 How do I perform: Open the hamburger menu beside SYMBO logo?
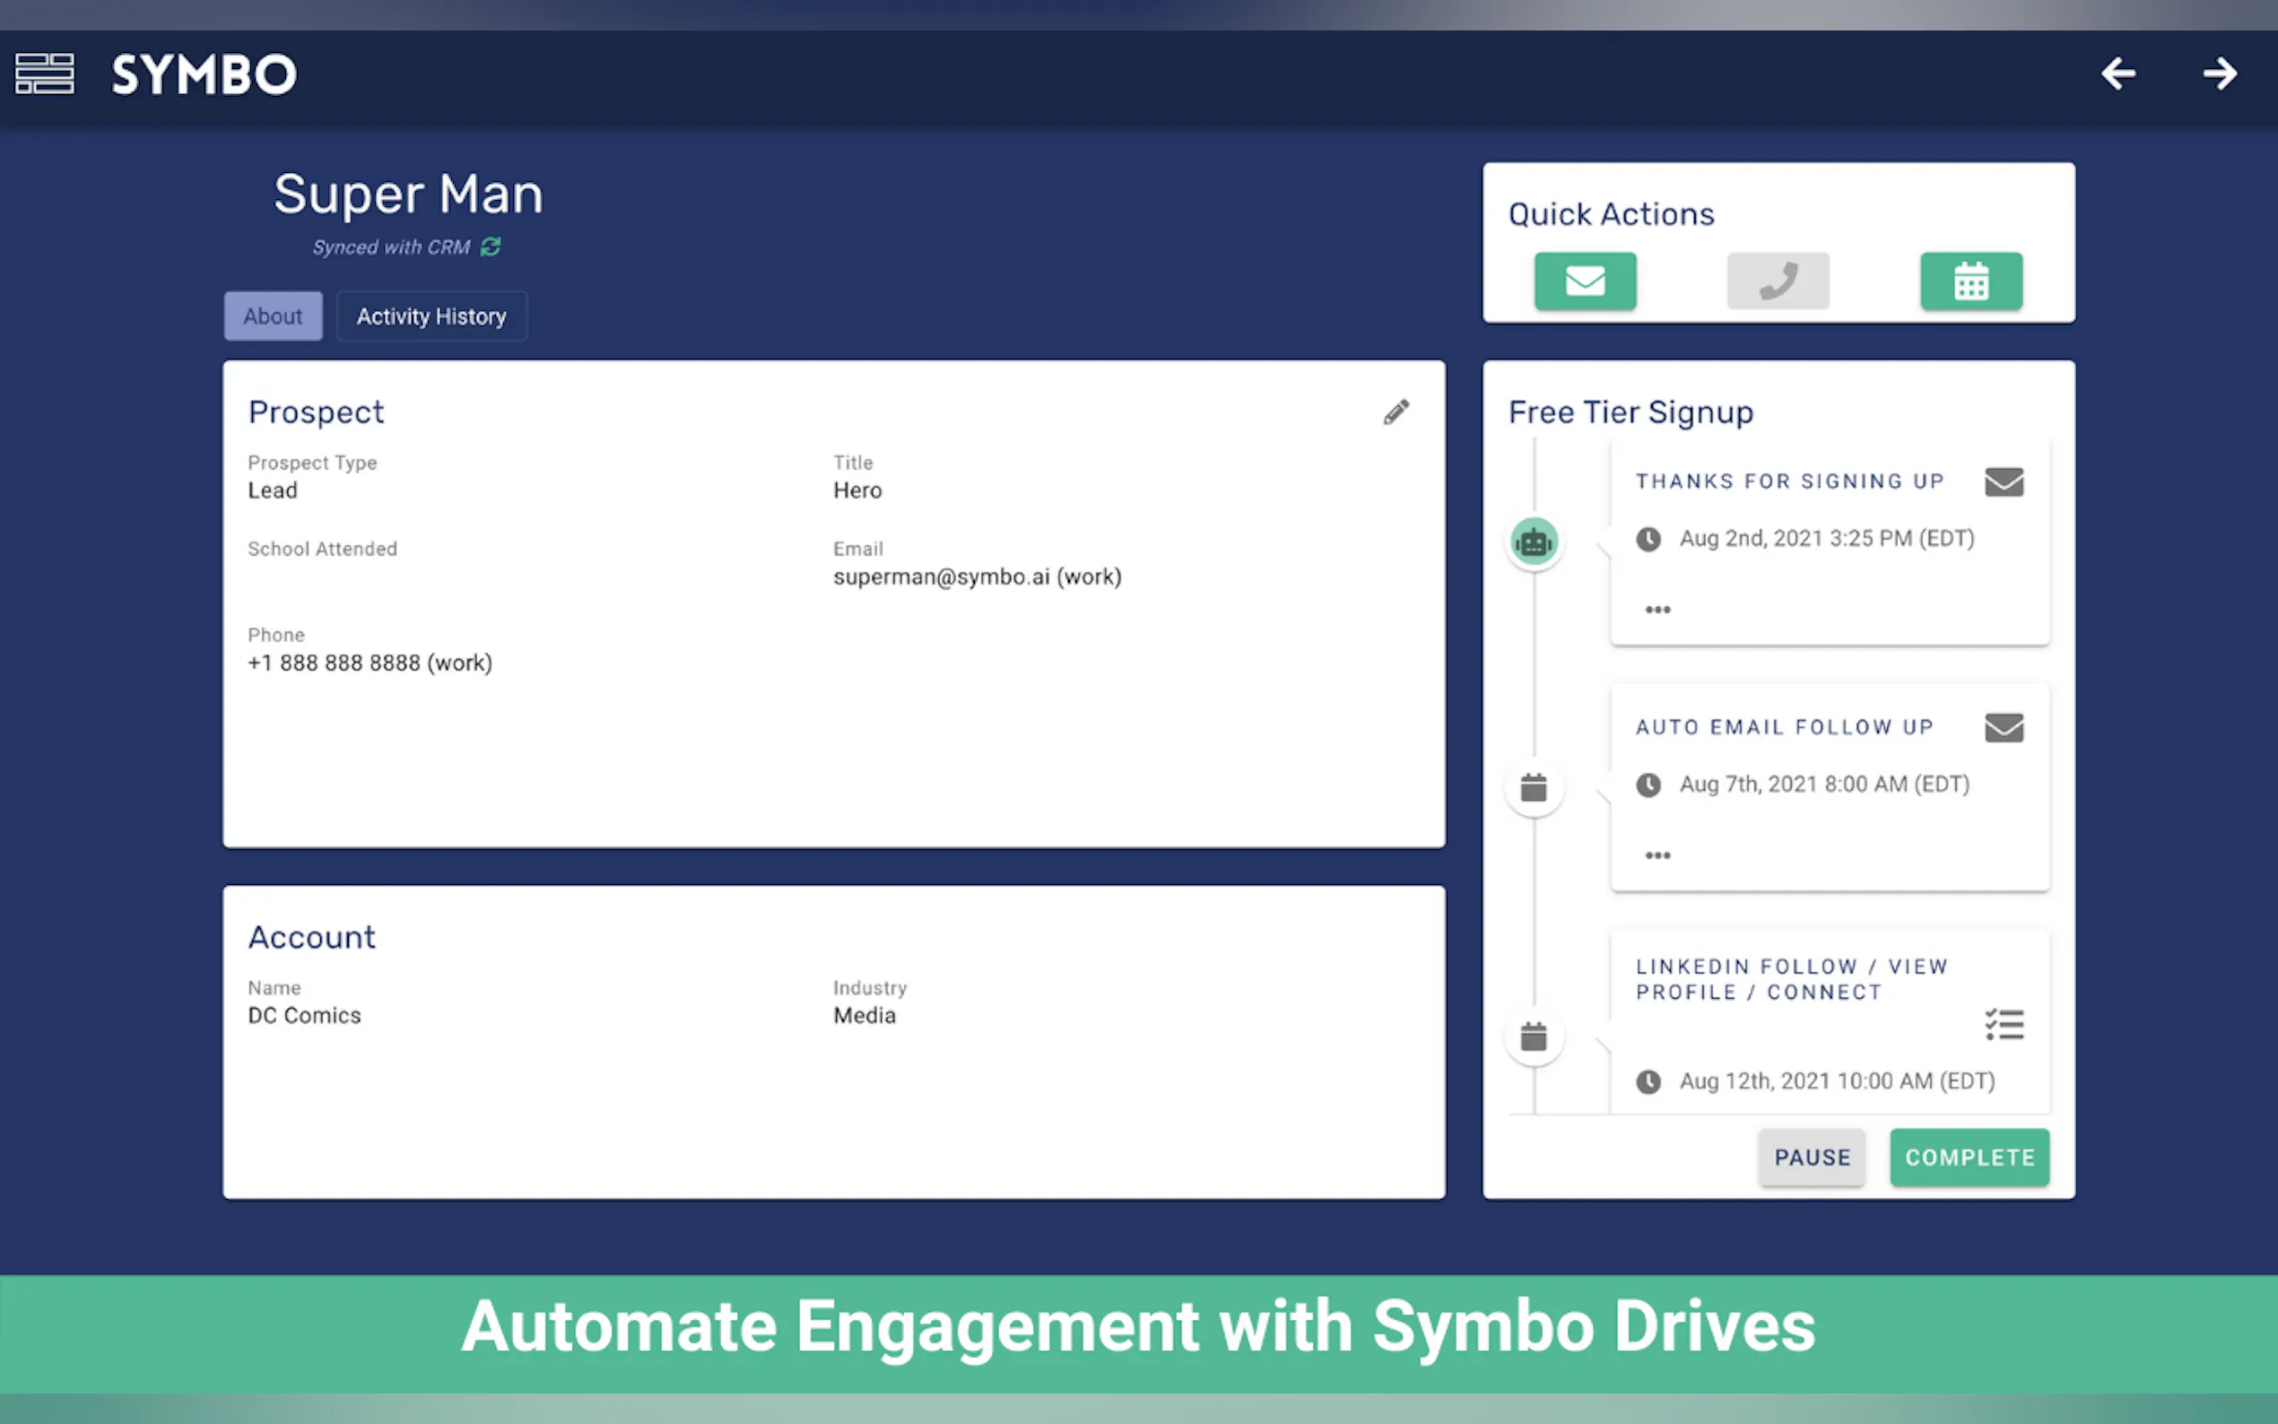click(x=44, y=74)
